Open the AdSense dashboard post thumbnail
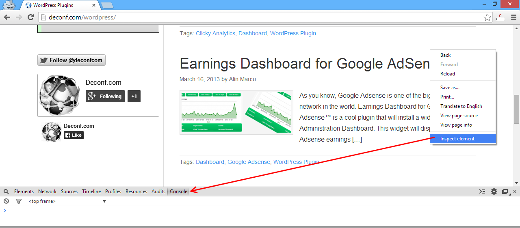The image size is (520, 228). coord(236,112)
